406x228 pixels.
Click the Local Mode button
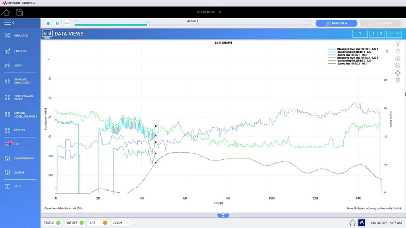(x=380, y=23)
